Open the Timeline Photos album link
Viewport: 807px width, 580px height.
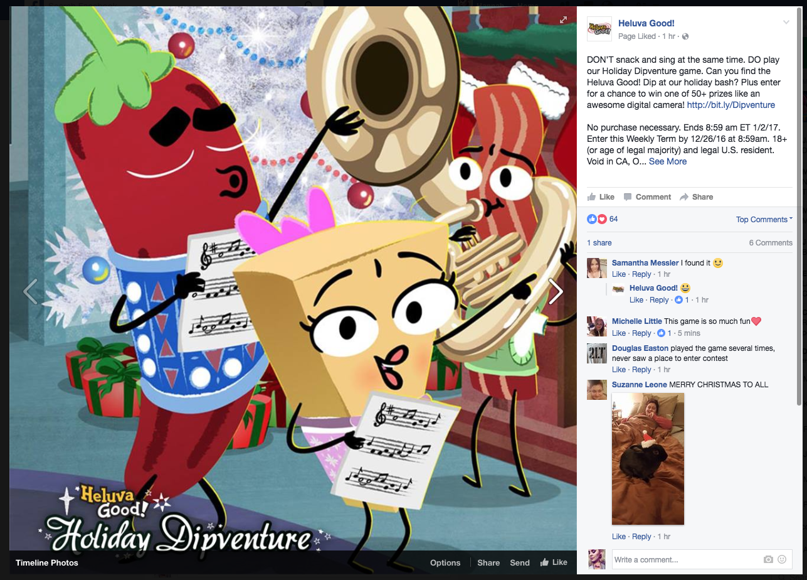(47, 562)
